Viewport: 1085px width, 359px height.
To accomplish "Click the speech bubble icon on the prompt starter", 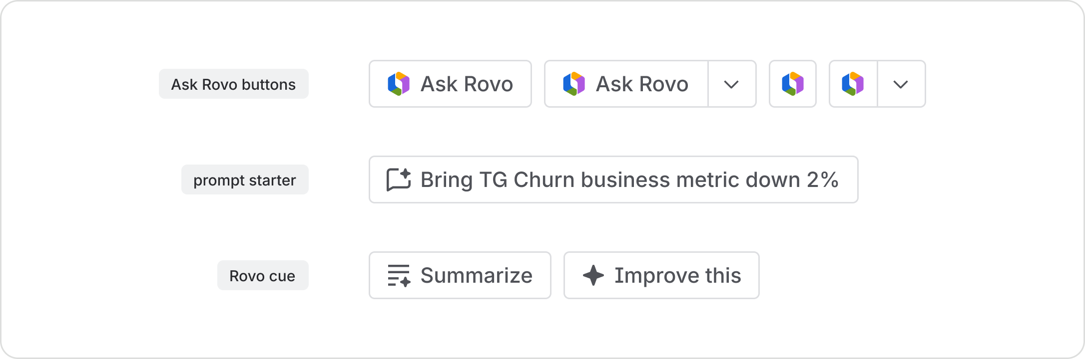I will click(x=397, y=179).
